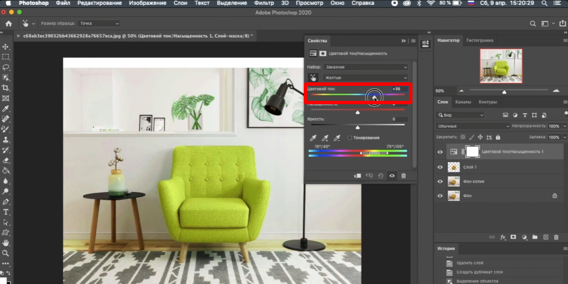Switch to the Контуры tab
This screenshot has height=284, width=568.
[x=488, y=102]
